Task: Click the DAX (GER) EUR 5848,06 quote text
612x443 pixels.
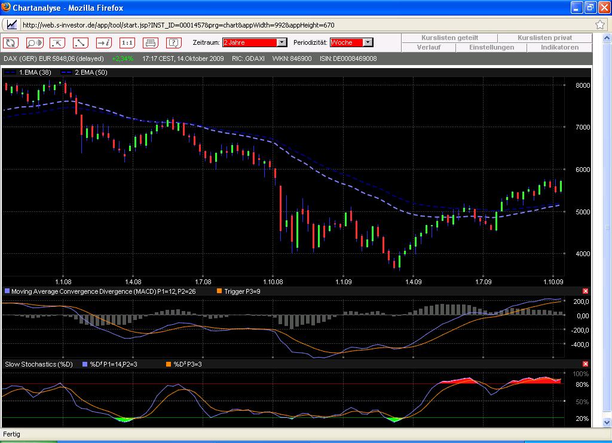Action: tap(54, 59)
